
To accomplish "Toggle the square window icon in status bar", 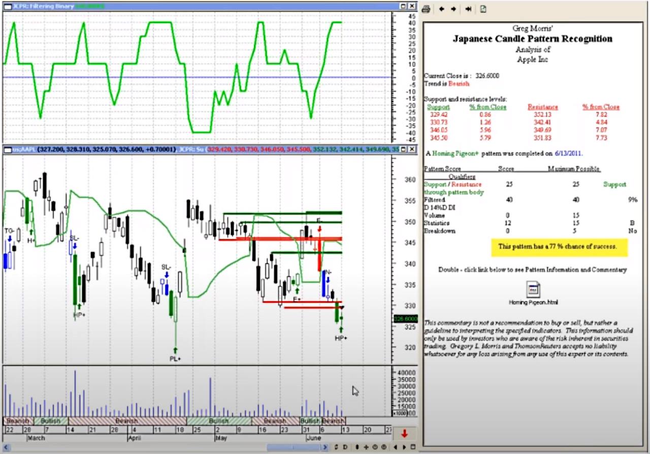I will 412,447.
